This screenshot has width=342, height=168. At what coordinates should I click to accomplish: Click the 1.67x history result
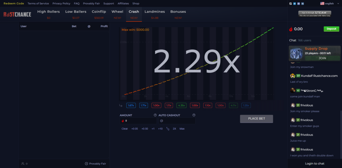131,105
